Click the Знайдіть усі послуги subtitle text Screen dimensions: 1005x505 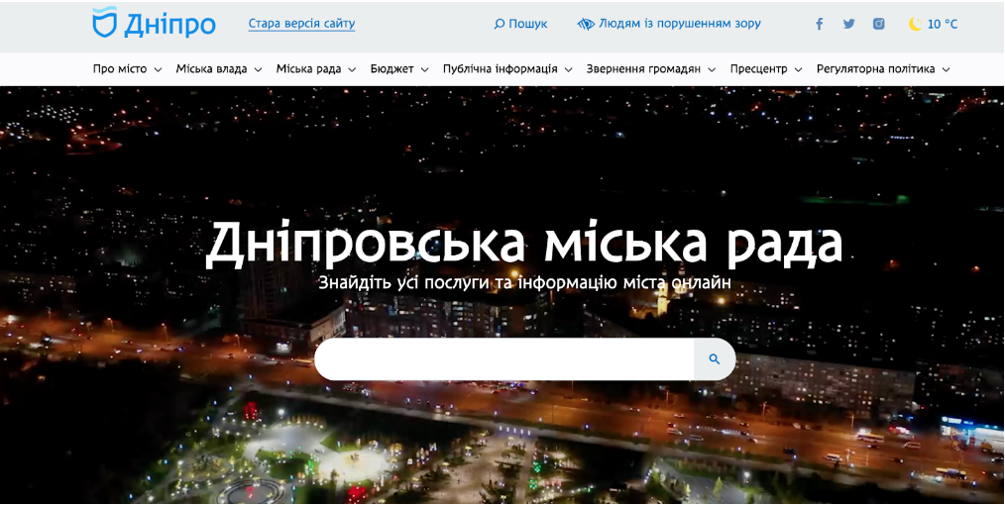tap(524, 282)
